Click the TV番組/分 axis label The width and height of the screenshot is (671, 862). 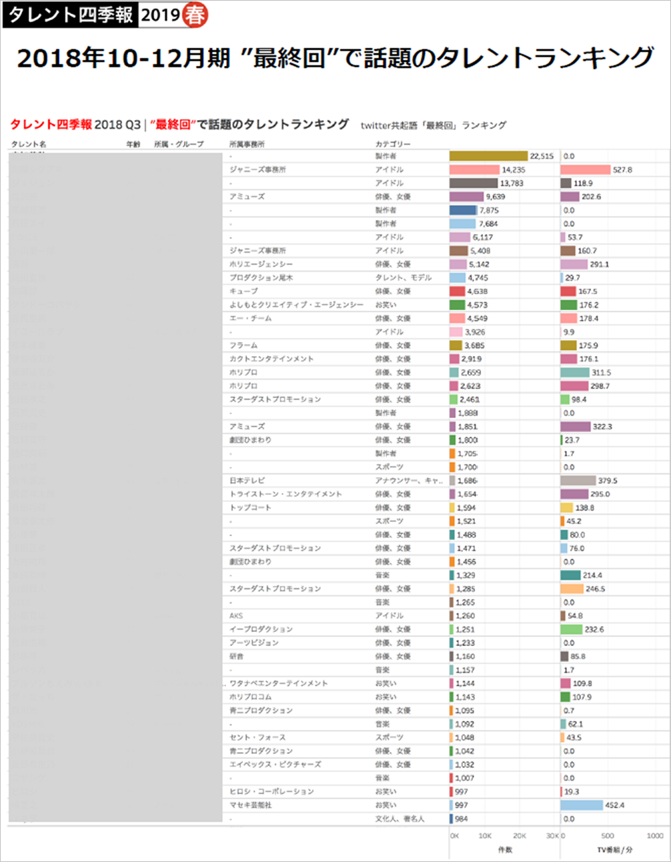point(614,849)
